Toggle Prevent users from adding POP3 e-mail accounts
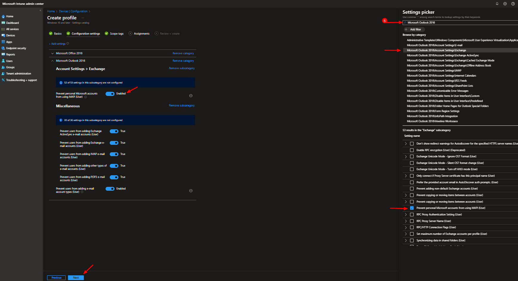This screenshot has width=518, height=281. pos(114,177)
